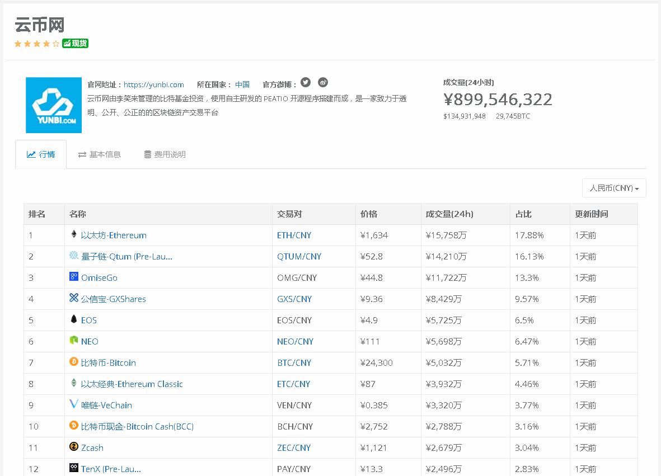Click the Zcash coin icon
661x476 pixels.
(73, 447)
